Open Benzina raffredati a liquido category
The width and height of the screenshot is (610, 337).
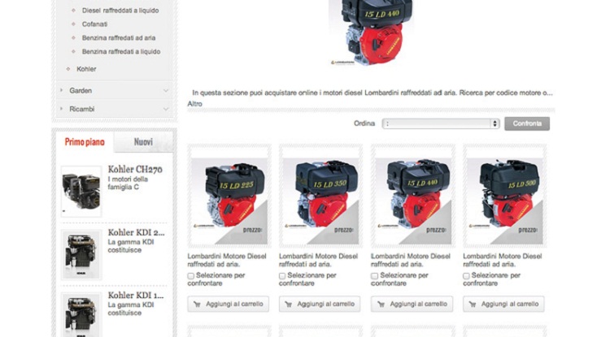pos(121,52)
